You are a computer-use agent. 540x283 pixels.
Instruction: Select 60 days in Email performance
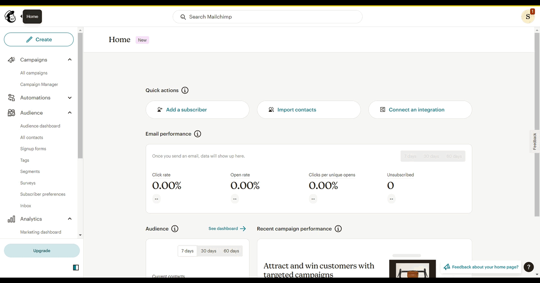coord(454,156)
